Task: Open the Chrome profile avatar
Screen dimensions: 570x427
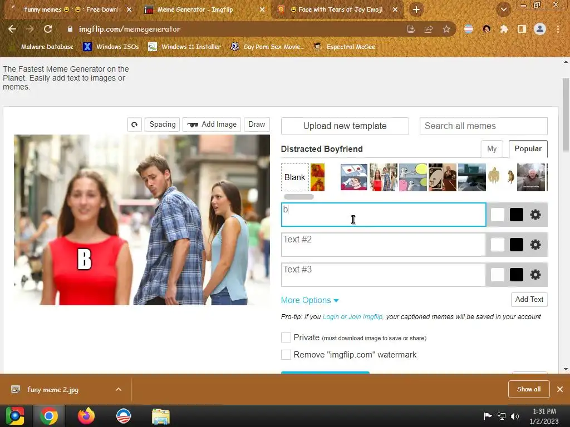Action: pos(540,29)
